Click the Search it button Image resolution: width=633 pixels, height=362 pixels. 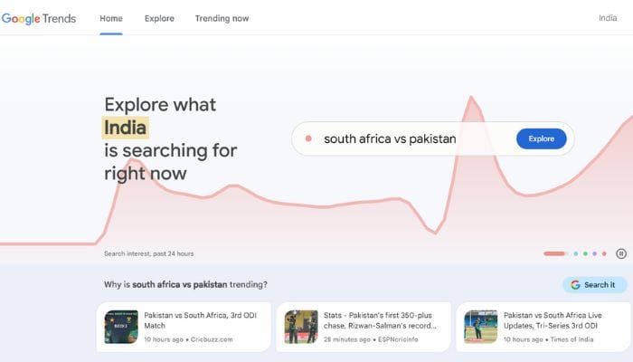click(x=595, y=285)
